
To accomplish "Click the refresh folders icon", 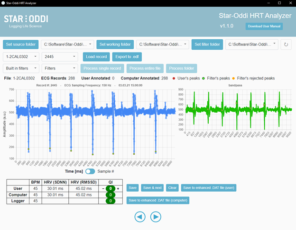I will pos(286,44).
